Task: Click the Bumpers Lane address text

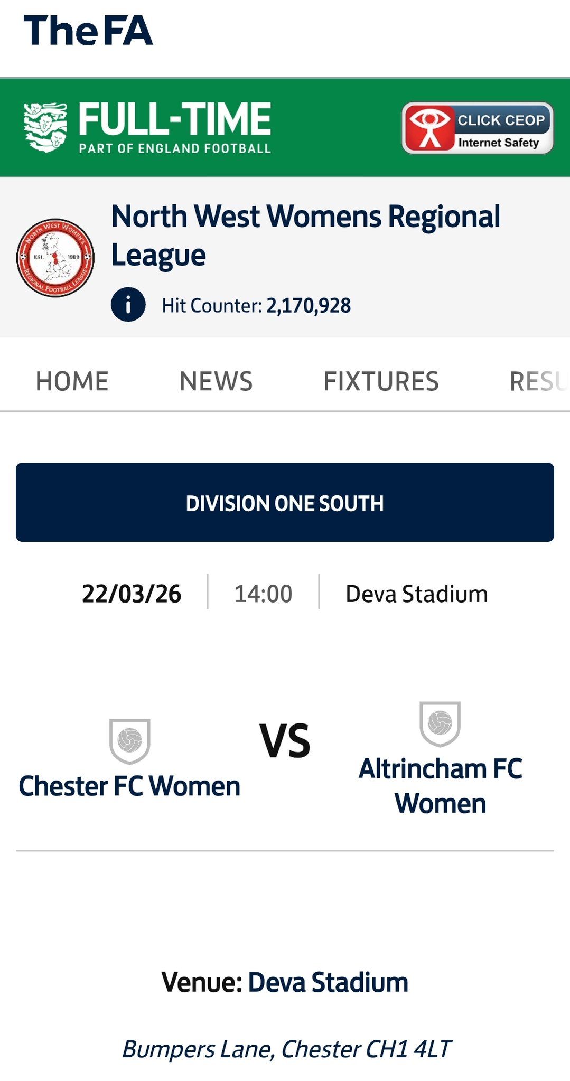Action: [x=286, y=1049]
